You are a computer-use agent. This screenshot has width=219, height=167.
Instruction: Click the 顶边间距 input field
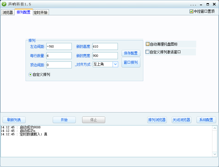coord(59,65)
